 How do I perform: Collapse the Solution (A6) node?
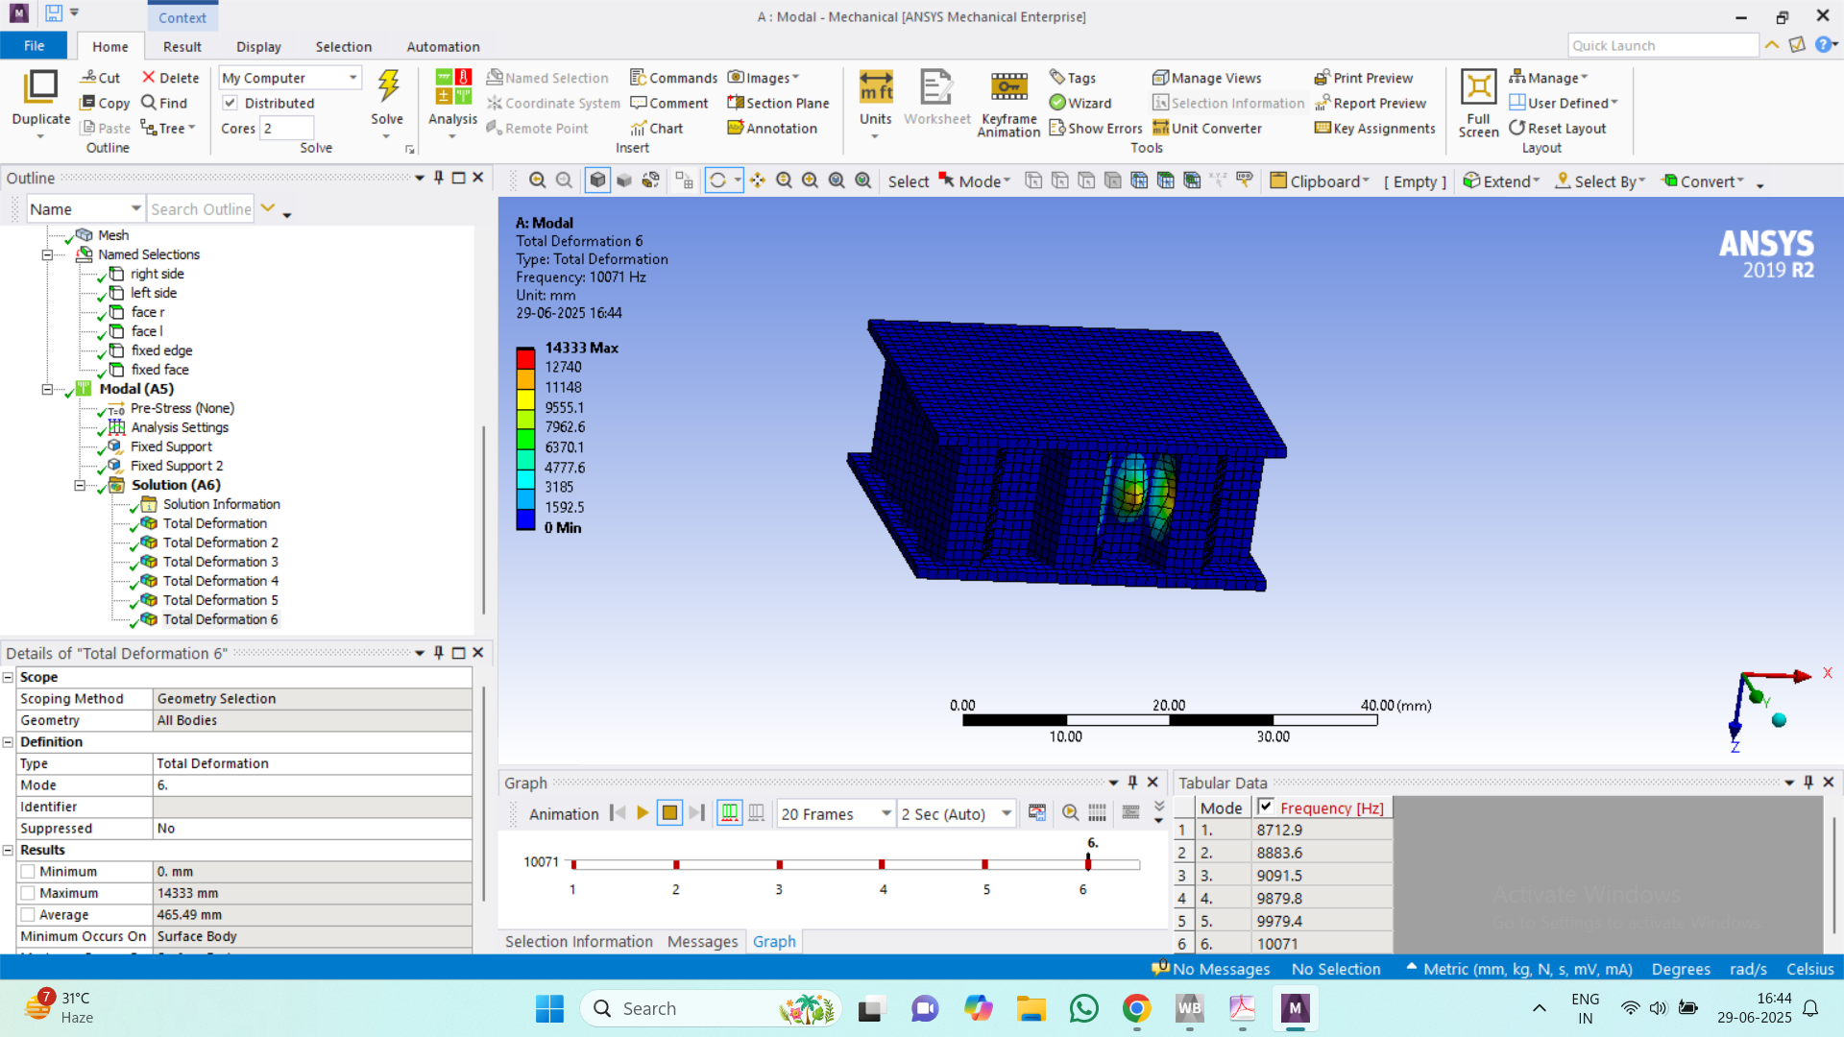pyautogui.click(x=80, y=485)
